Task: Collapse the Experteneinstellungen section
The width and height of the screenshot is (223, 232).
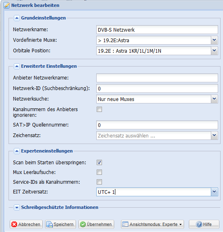Action: point(17,151)
